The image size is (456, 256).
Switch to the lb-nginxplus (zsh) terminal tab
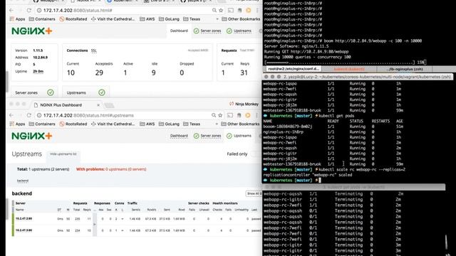point(405,69)
